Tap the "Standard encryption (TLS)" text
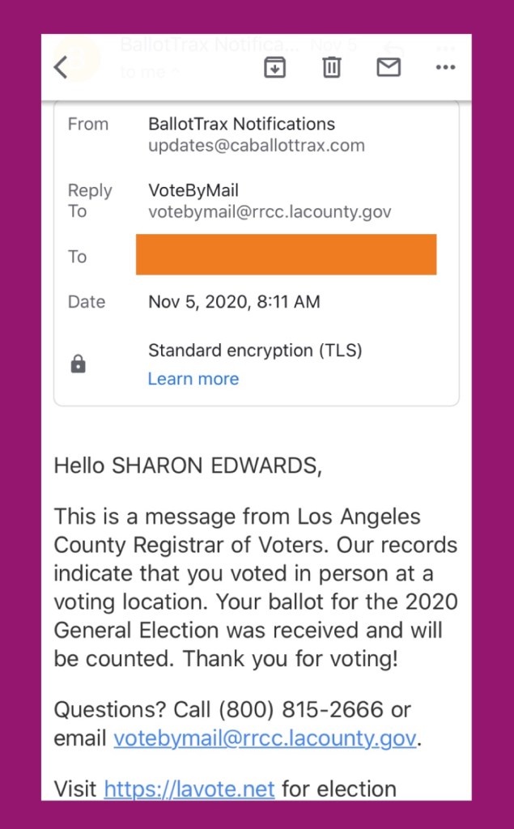This screenshot has height=829, width=514. click(x=255, y=351)
